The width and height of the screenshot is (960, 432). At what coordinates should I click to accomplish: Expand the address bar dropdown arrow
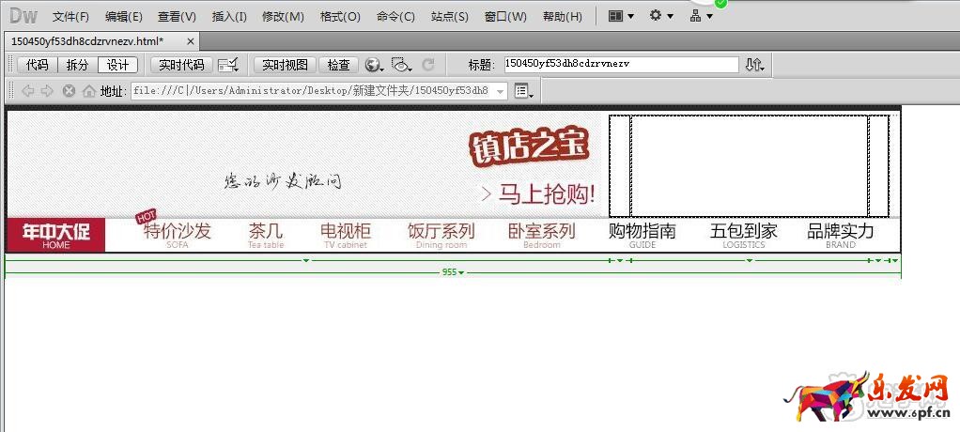point(499,91)
